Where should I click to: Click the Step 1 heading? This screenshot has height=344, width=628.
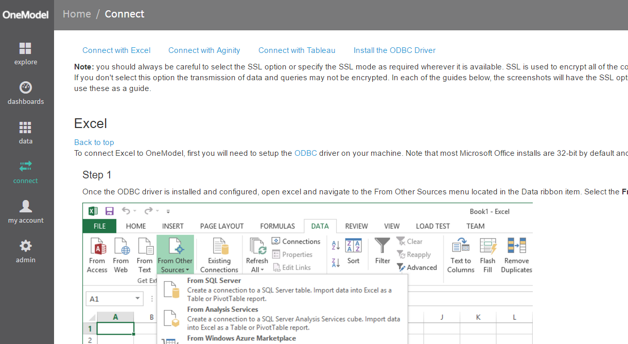tap(97, 175)
